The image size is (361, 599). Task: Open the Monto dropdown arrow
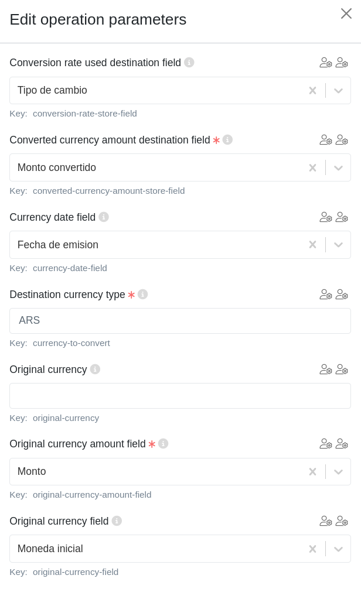tap(338, 472)
